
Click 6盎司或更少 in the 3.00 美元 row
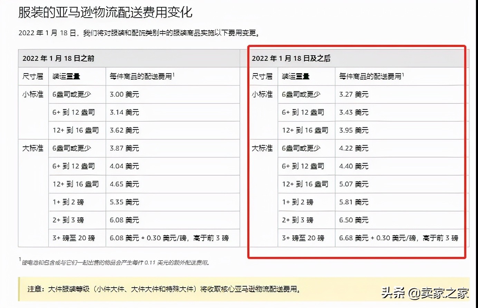click(x=72, y=94)
